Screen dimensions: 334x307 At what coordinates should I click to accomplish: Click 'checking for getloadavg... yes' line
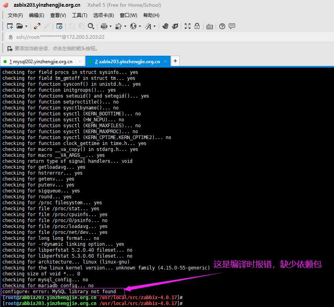click(44, 167)
